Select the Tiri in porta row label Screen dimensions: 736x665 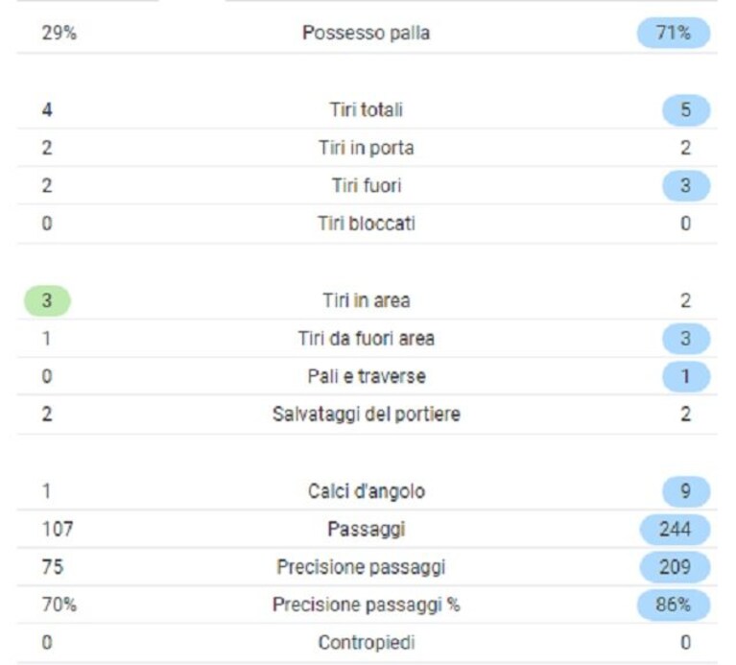coord(367,148)
